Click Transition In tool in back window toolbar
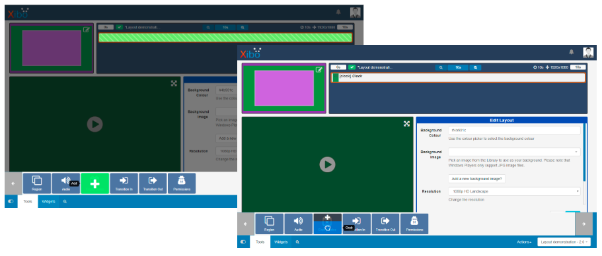Viewport: 602px width, 256px height. click(124, 183)
